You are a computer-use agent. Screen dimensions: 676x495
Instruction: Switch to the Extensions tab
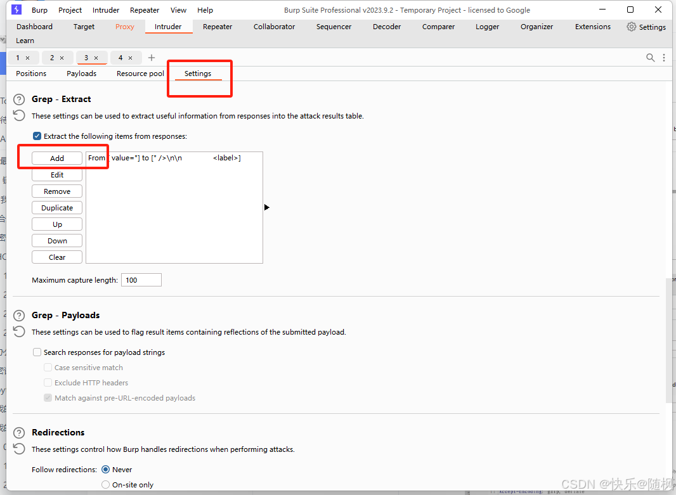tap(593, 27)
